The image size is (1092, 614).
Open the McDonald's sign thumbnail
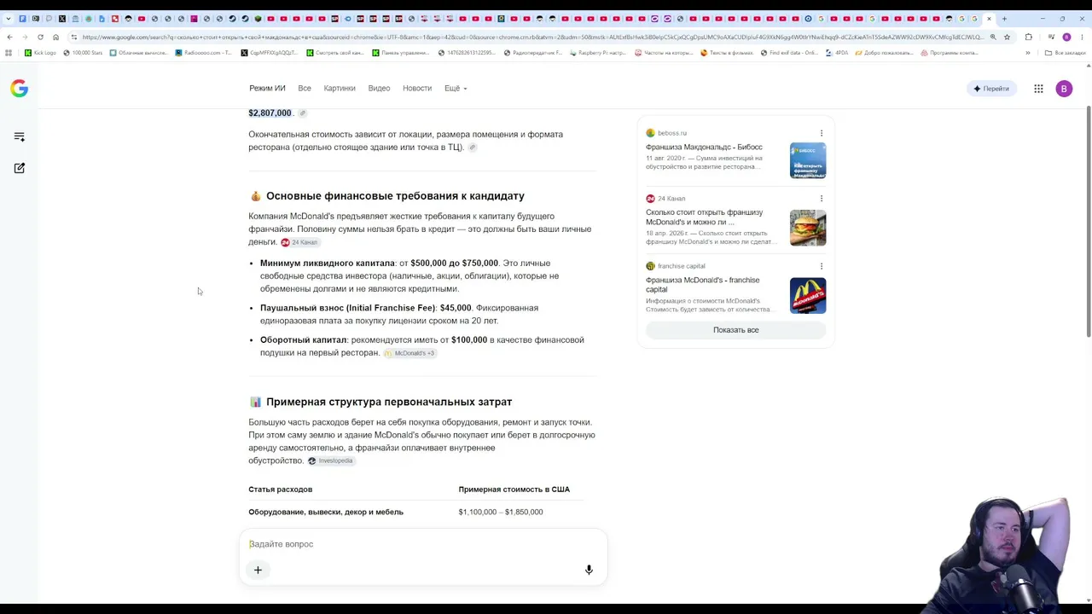point(808,296)
